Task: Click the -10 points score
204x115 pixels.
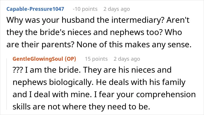Action: point(85,9)
